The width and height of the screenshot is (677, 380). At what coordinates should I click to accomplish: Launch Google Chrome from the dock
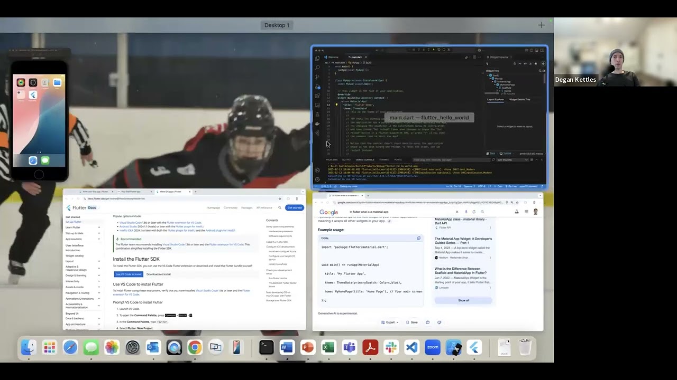(x=195, y=347)
